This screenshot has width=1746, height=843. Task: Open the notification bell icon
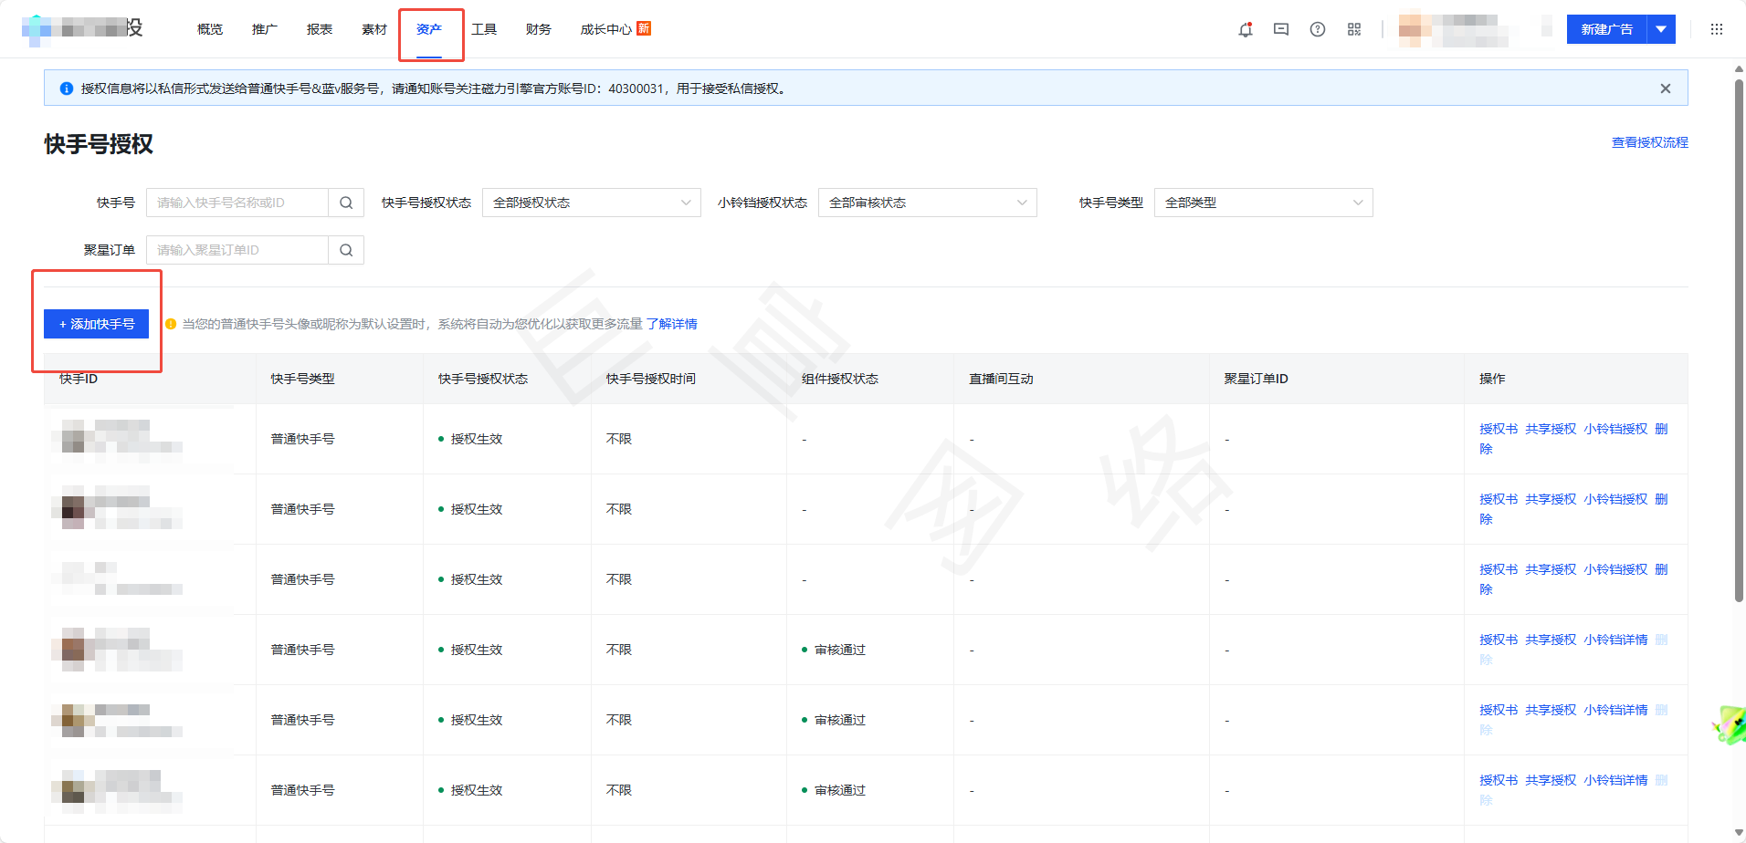click(x=1245, y=29)
